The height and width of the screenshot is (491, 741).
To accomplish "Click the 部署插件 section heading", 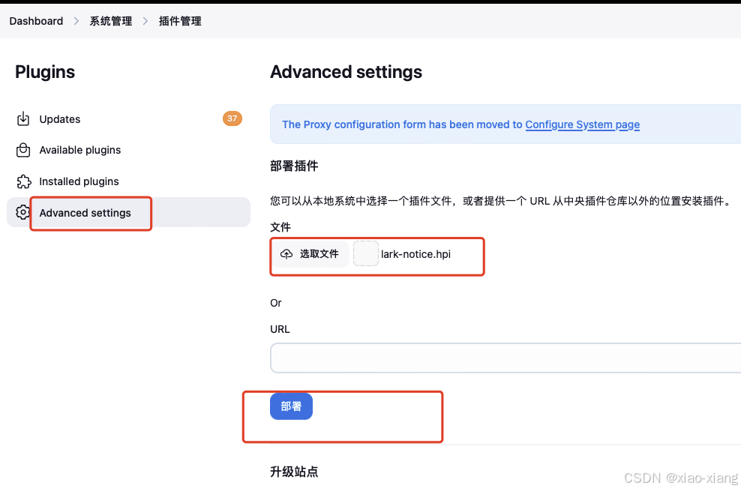I will (x=294, y=166).
